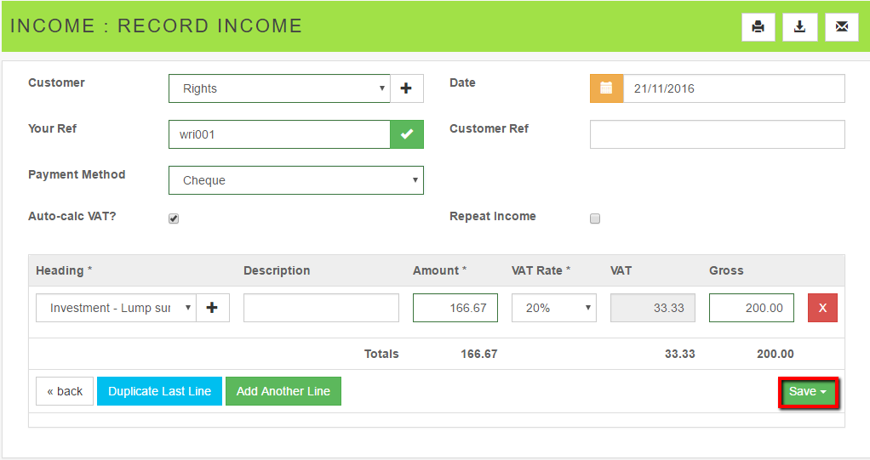Click the Save button
The image size is (870, 460).
(808, 392)
